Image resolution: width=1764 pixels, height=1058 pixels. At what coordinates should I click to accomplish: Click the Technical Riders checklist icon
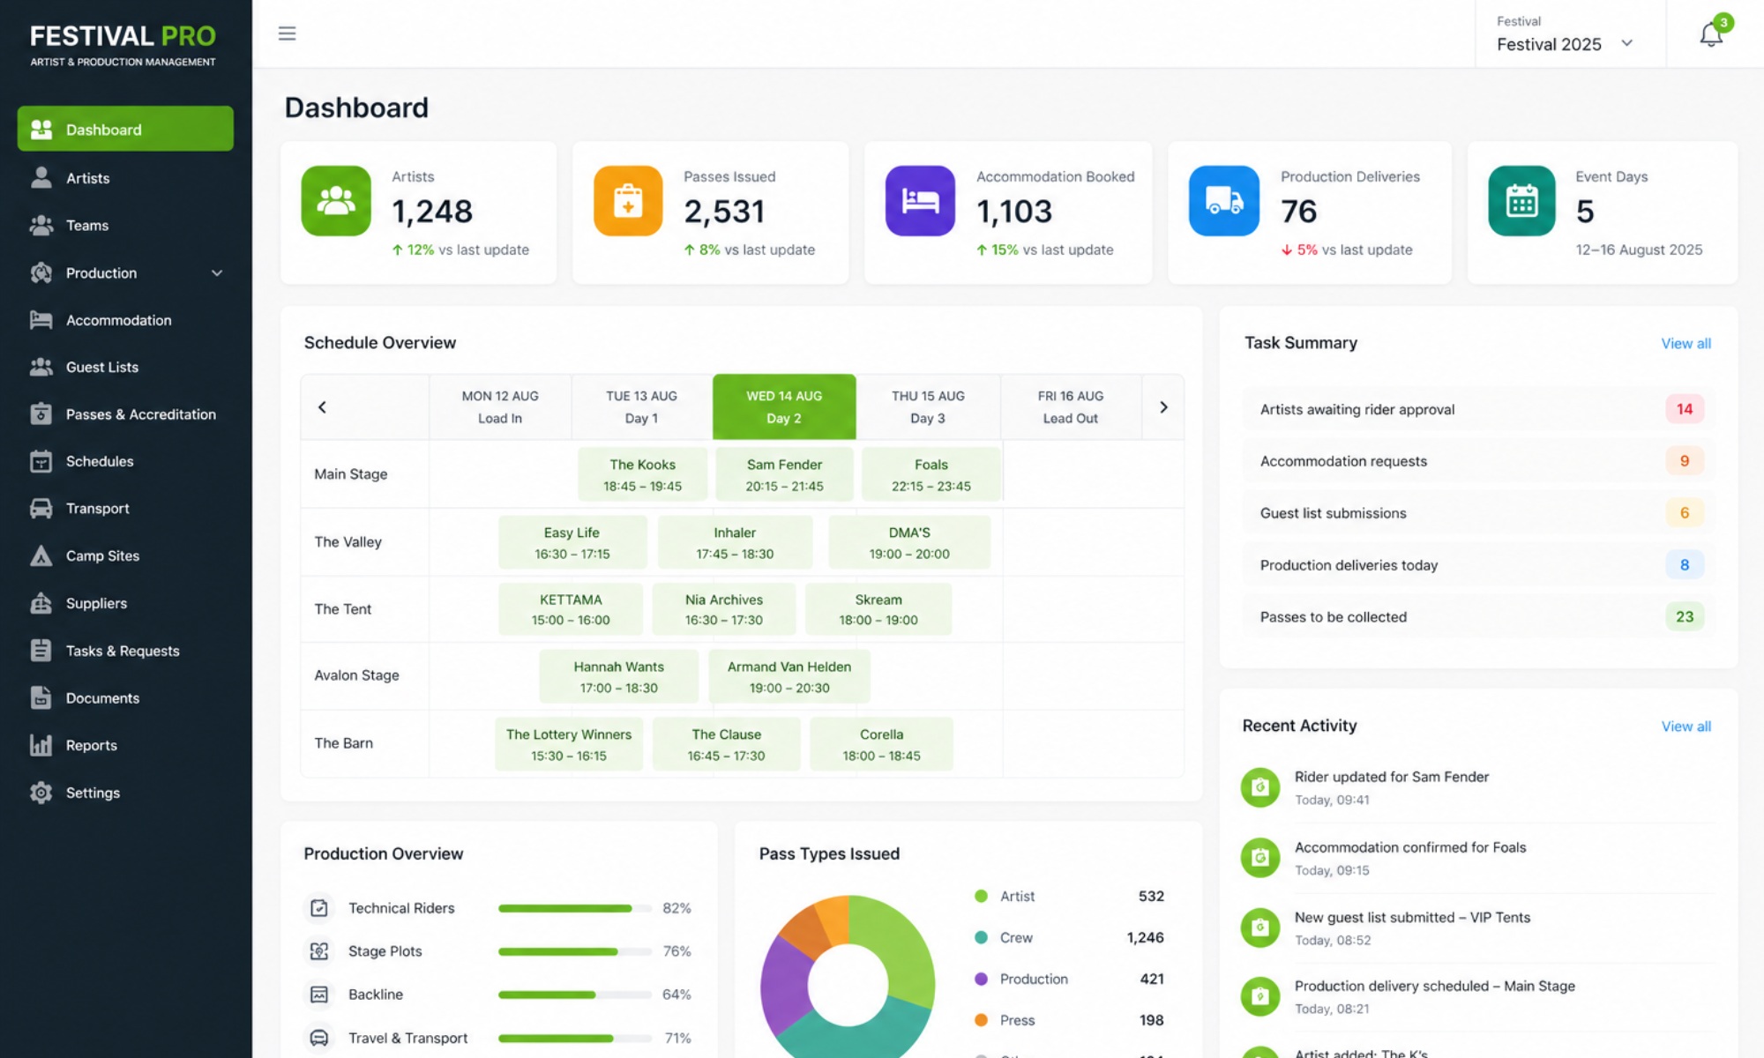[x=319, y=908]
